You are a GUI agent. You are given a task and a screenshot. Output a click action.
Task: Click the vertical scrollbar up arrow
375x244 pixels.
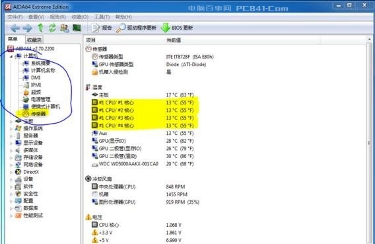[369, 39]
